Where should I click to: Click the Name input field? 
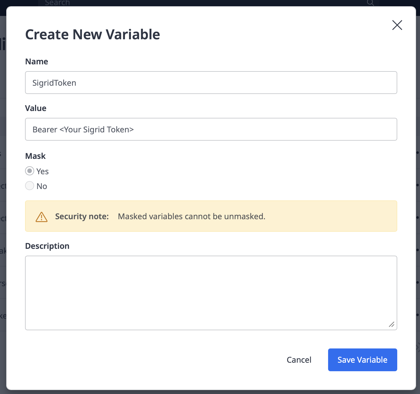coord(211,83)
